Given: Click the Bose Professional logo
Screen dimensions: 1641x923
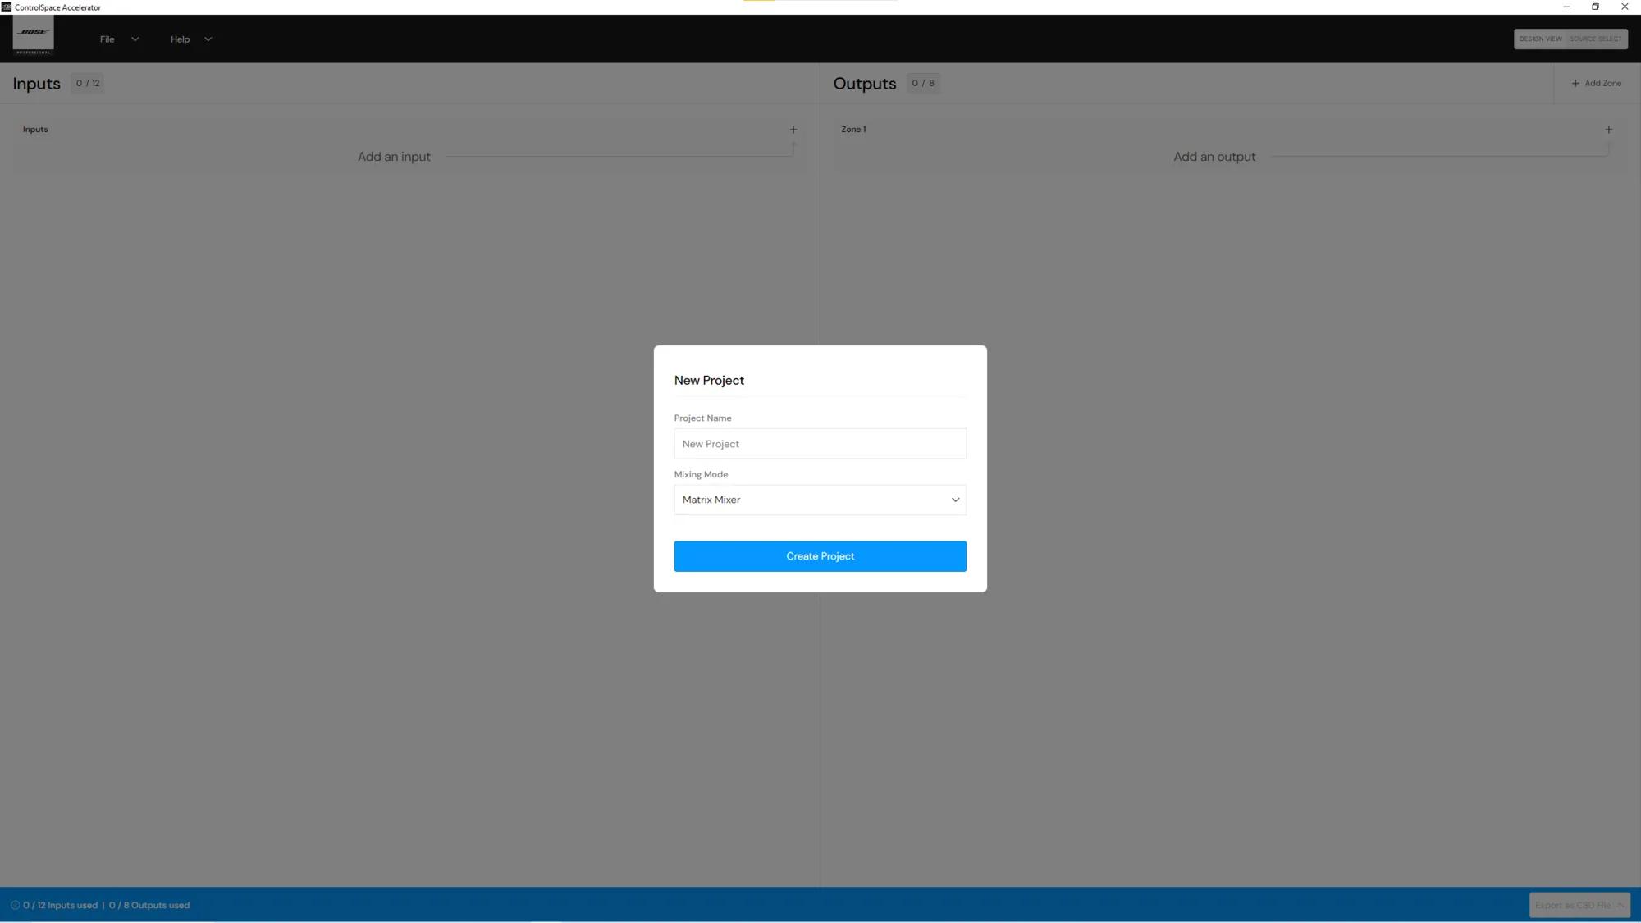Looking at the screenshot, I should pos(34,36).
